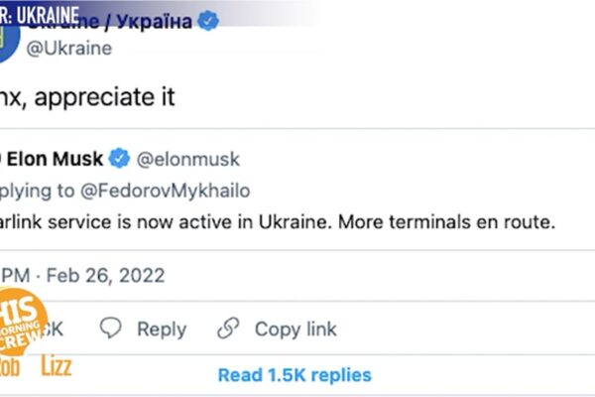
Task: Click the 'appreciate it' tweet text
Action: coord(105,97)
